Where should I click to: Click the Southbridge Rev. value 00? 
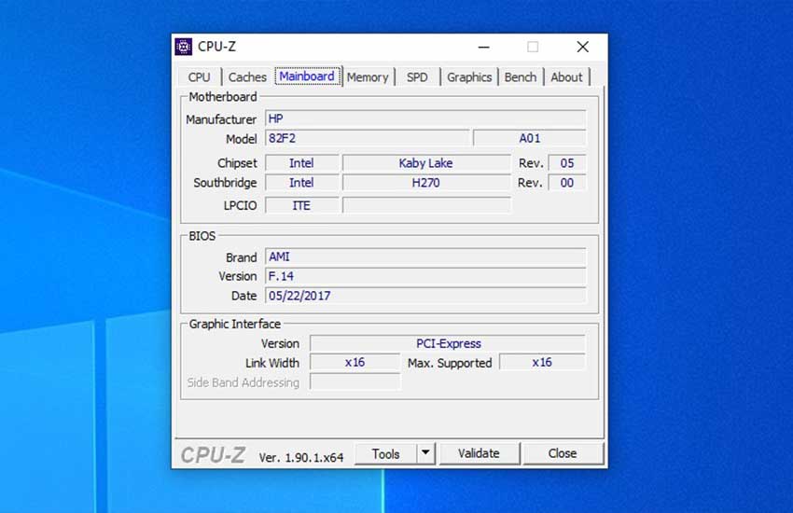click(x=567, y=183)
